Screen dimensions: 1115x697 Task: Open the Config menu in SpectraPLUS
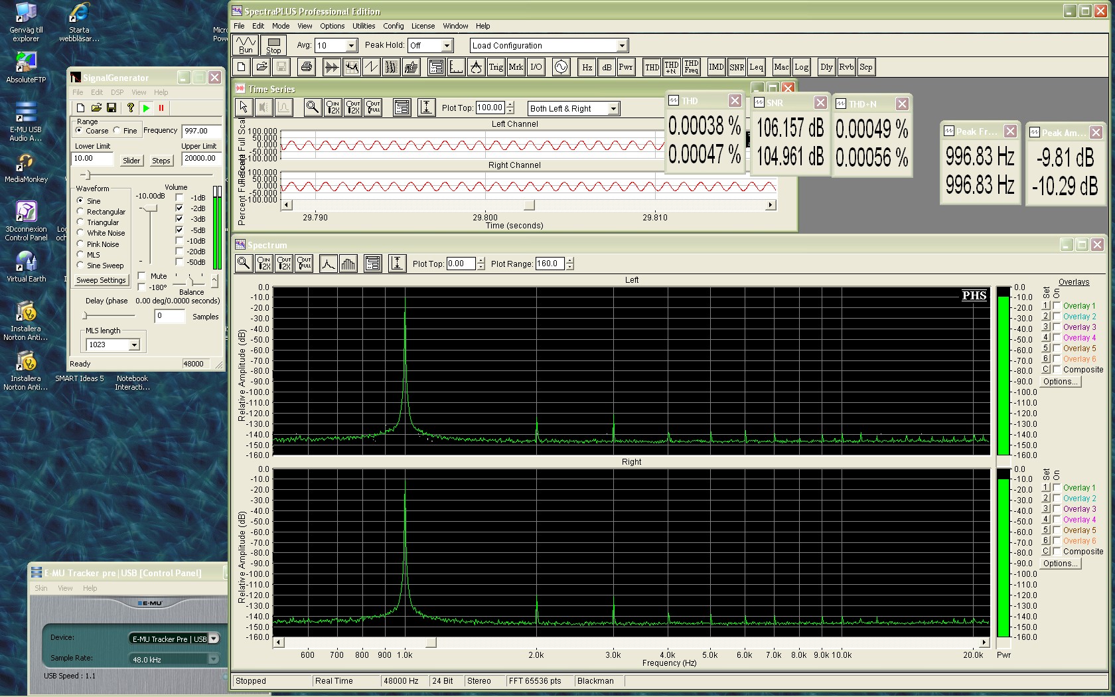click(394, 26)
